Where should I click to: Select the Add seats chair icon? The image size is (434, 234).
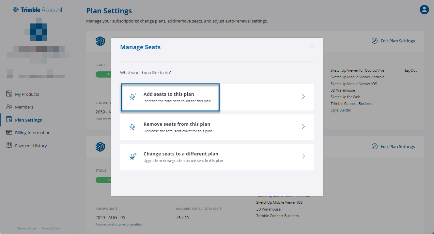point(133,96)
